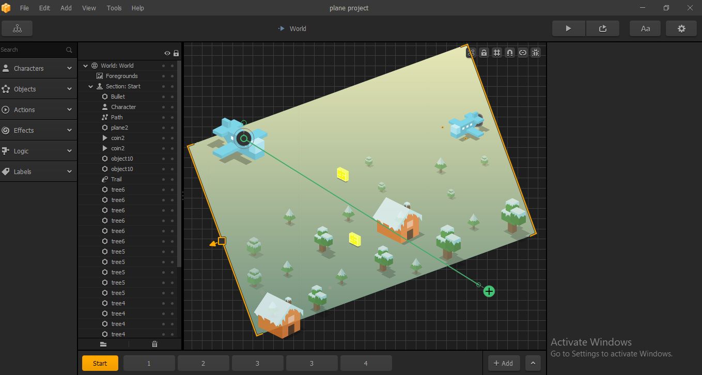
Task: Open the Tools menu
Action: 114,8
